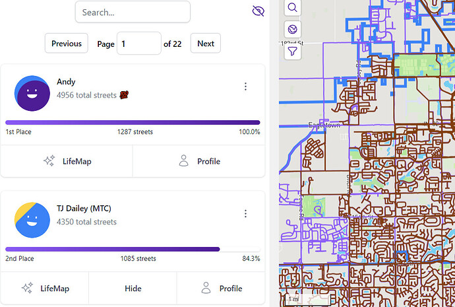Click Andy's purple smiley avatar
The image size is (455, 307).
pyautogui.click(x=32, y=93)
